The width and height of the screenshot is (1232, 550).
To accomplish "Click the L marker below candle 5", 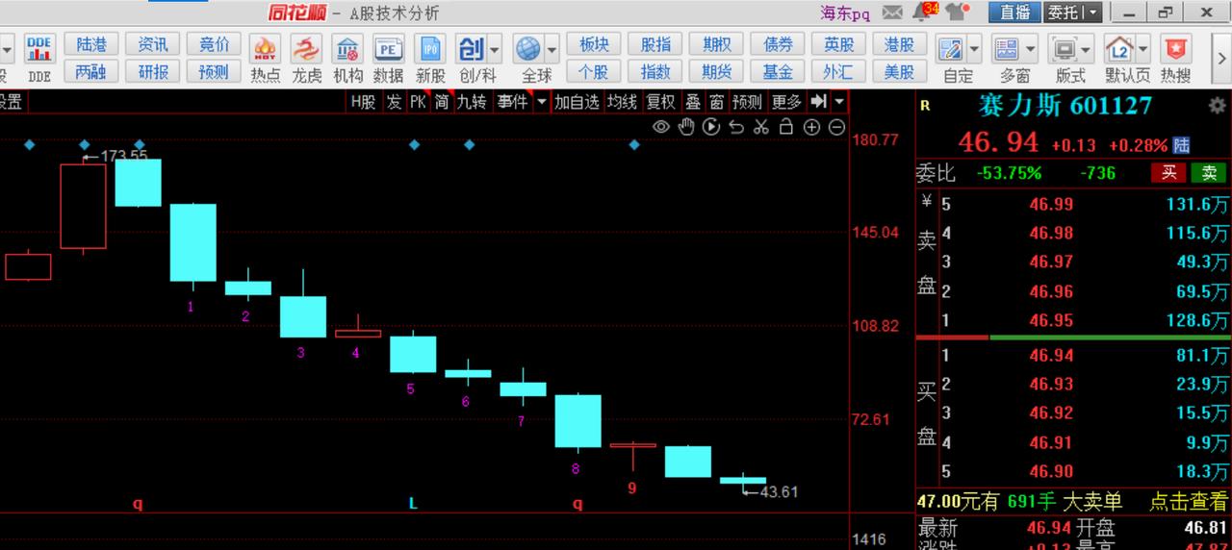I will click(x=413, y=504).
